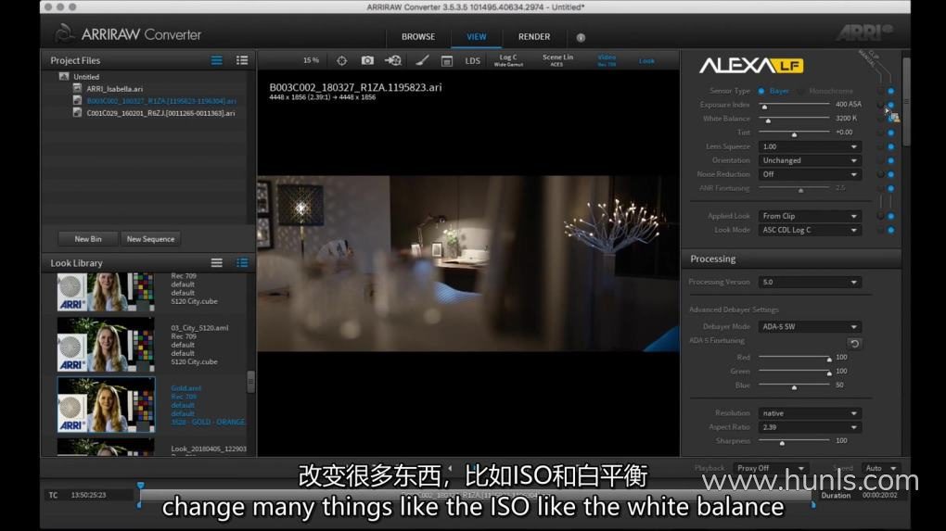The width and height of the screenshot is (946, 531).
Task: Select the blue clip radio button in Tint row
Action: pos(891,133)
